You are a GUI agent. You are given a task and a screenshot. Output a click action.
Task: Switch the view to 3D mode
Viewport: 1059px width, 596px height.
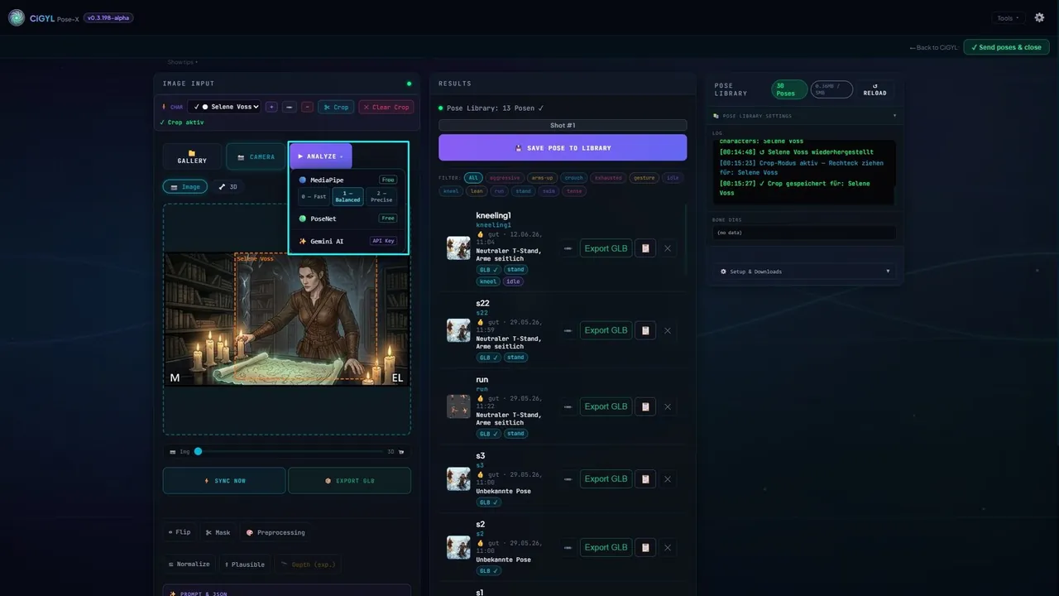tap(228, 187)
